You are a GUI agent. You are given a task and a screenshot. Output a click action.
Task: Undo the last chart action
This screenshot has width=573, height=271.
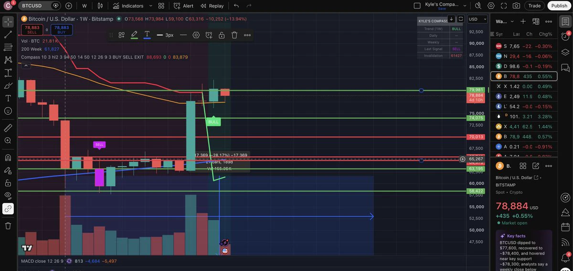click(x=236, y=6)
